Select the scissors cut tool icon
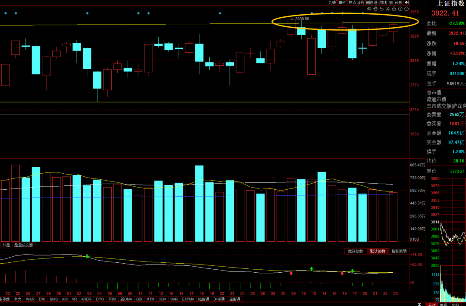466x306 pixels. coord(388,9)
